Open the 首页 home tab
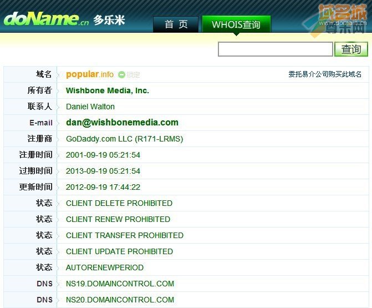Image resolution: width=372 pixels, height=308 pixels. [x=176, y=24]
